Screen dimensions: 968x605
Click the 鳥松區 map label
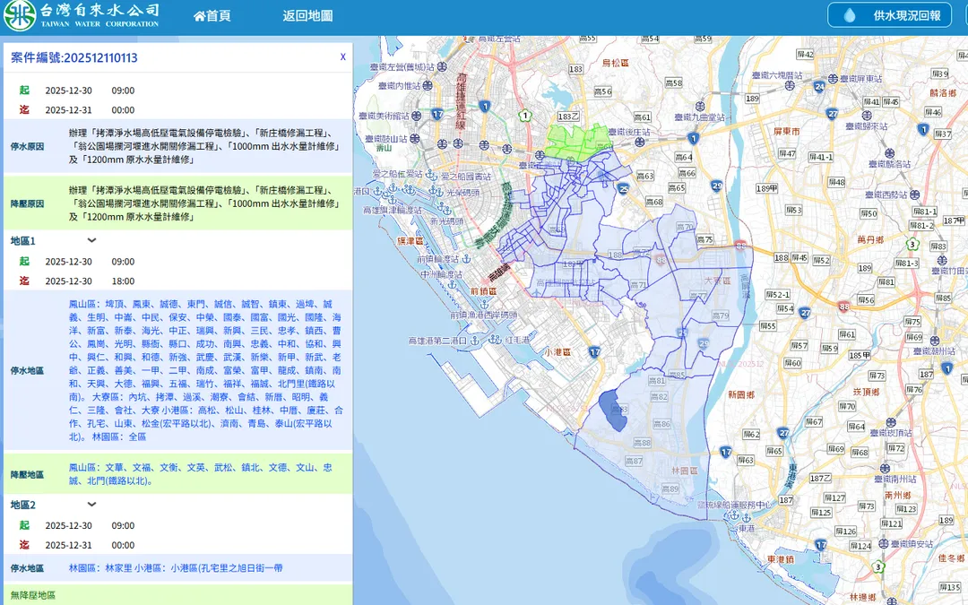coord(615,63)
